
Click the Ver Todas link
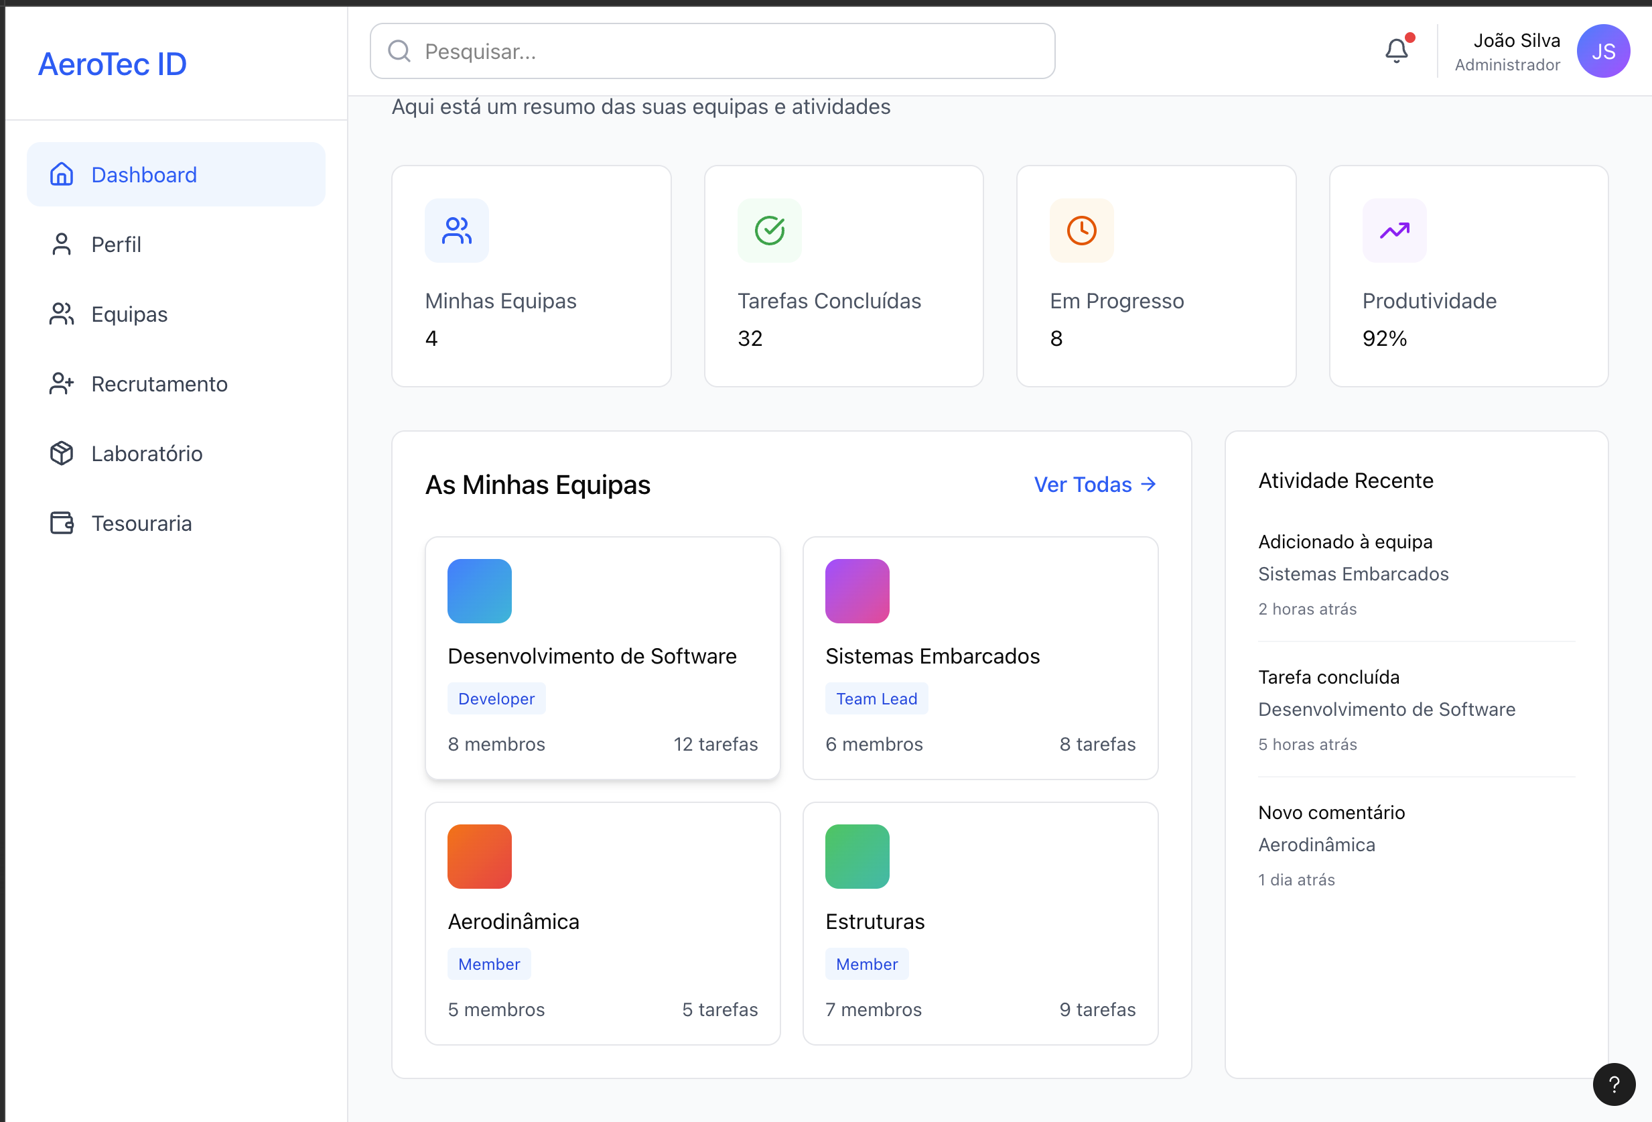(x=1094, y=485)
